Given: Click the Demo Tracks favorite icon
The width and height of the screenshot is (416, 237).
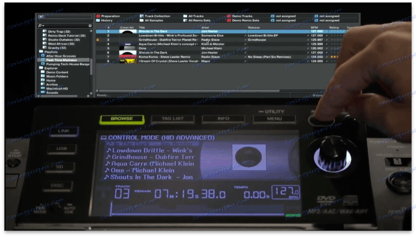Looking at the screenshot, I should [229, 16].
